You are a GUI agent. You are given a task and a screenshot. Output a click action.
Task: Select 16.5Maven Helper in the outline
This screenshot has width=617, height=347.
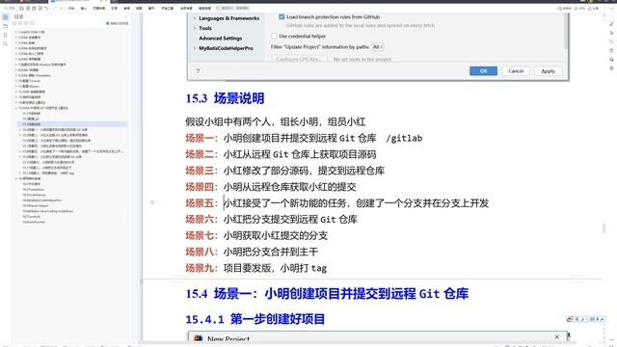tap(36, 205)
